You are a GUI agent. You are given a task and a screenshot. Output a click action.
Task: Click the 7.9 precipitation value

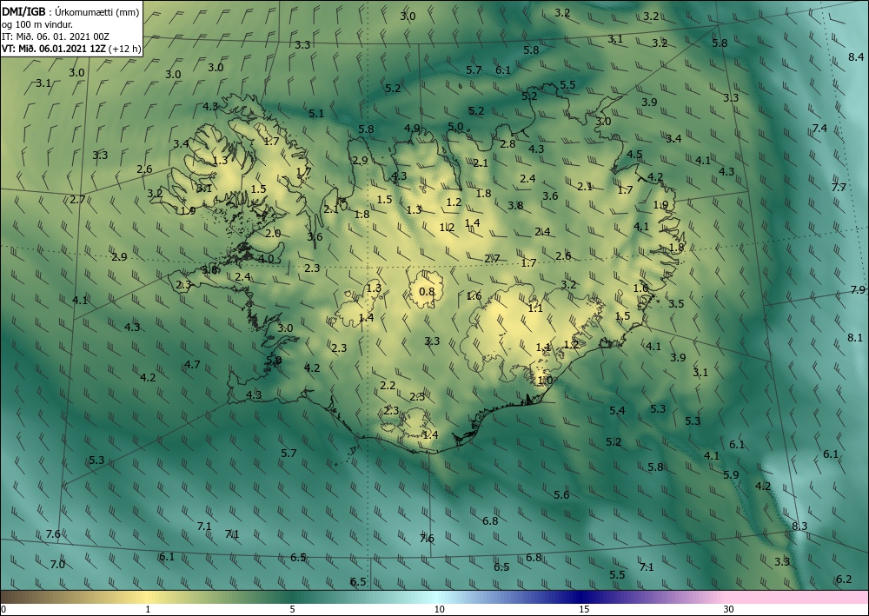point(858,290)
